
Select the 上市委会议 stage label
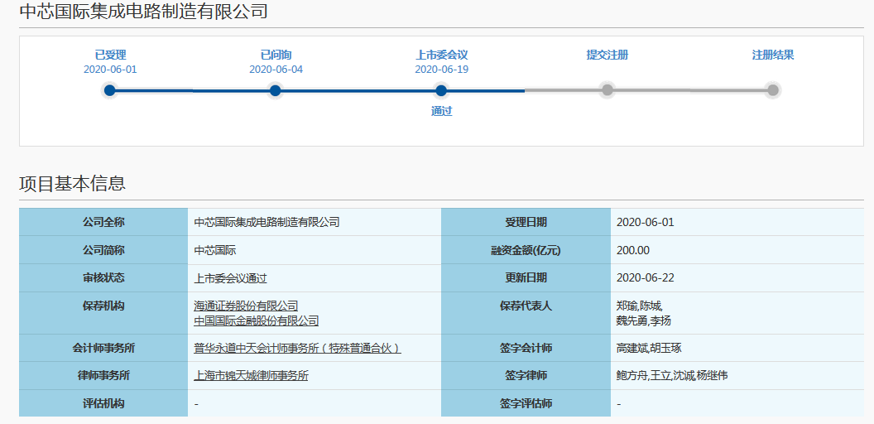click(x=441, y=55)
